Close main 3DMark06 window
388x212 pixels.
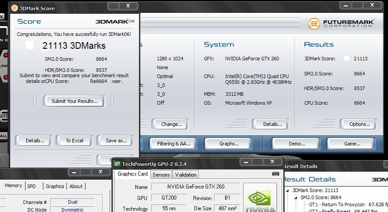click(372, 5)
